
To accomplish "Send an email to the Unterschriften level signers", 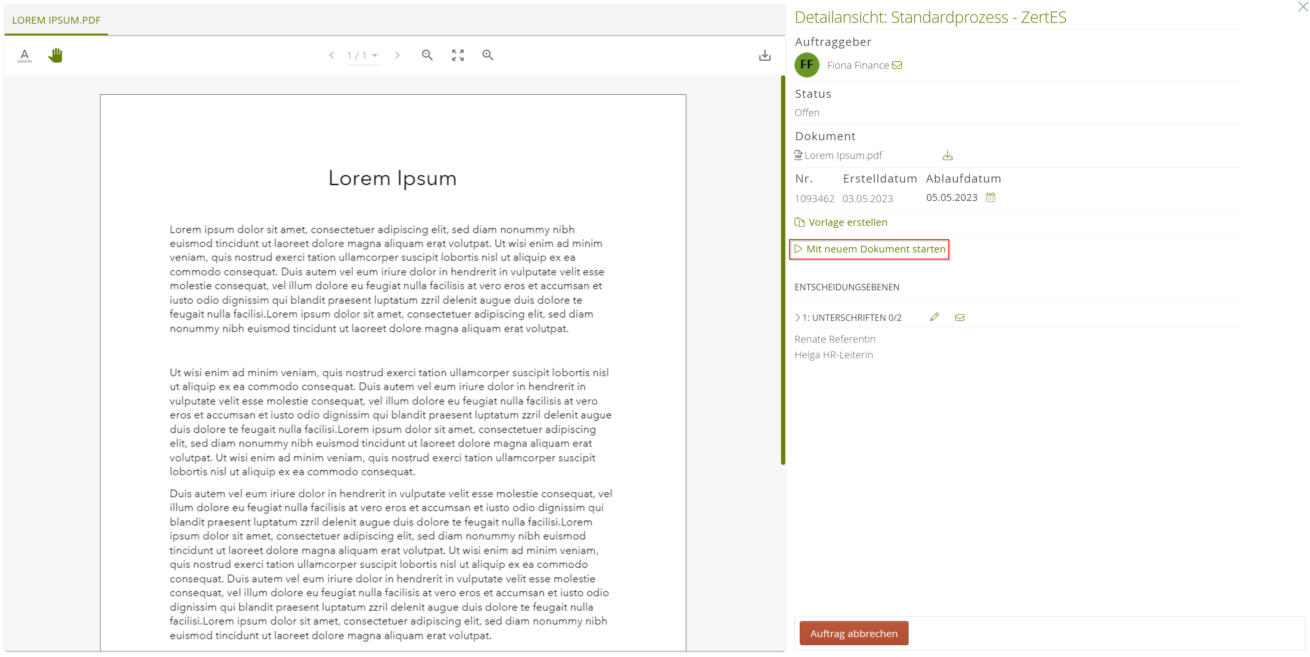I will click(x=959, y=317).
